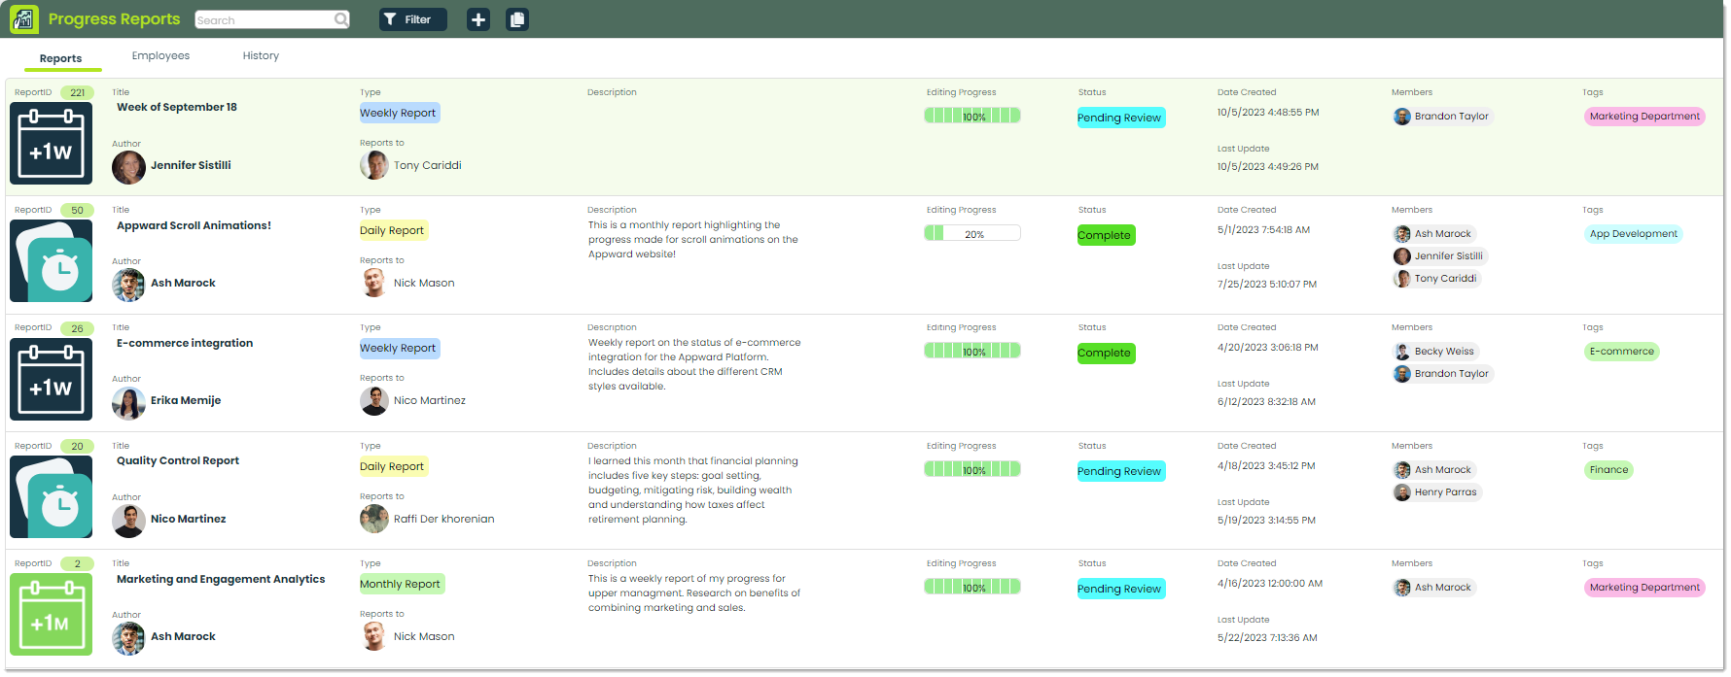Click Ash Marock author avatar for Appward Scroll Animations
This screenshot has height=677, width=1731.
pos(128,285)
